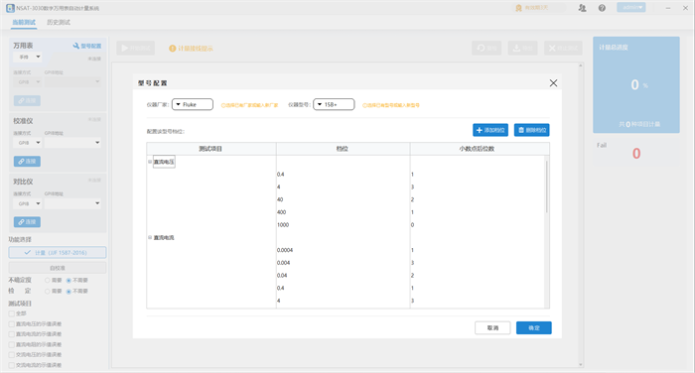Check 交流电压的示值误差 checkbox
Screen dimensions: 695x373
click(12, 354)
